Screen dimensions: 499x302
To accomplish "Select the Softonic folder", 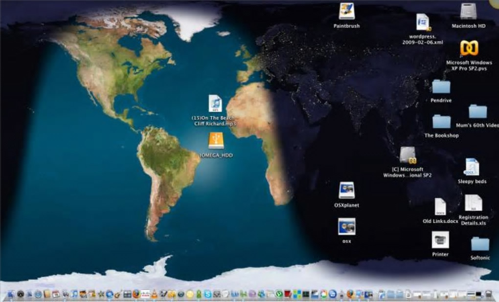I will [480, 244].
